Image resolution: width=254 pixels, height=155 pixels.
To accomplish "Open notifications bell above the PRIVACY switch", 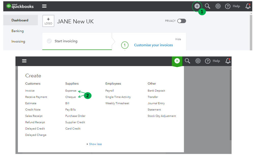I will (248, 6).
